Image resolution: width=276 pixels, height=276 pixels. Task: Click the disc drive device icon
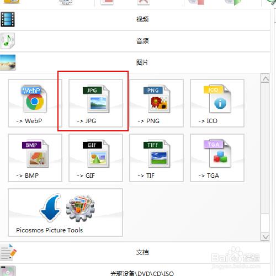(8, 271)
